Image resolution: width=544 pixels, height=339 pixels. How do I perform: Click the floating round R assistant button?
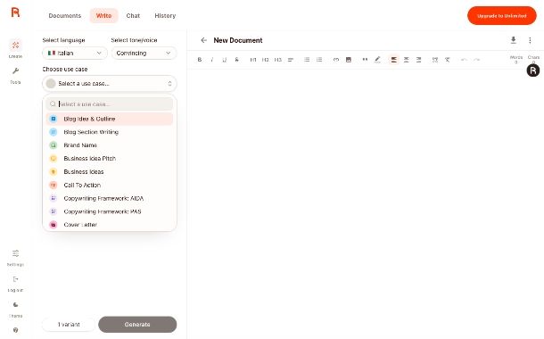533,70
